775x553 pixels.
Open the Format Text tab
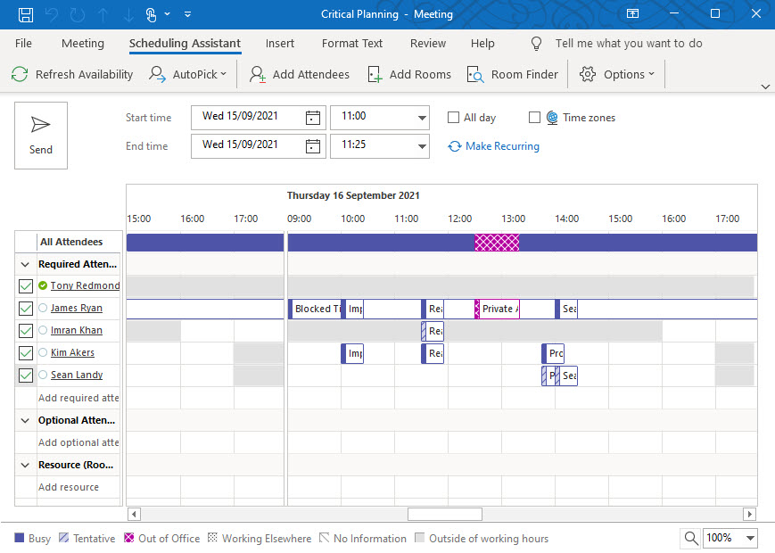tap(352, 44)
